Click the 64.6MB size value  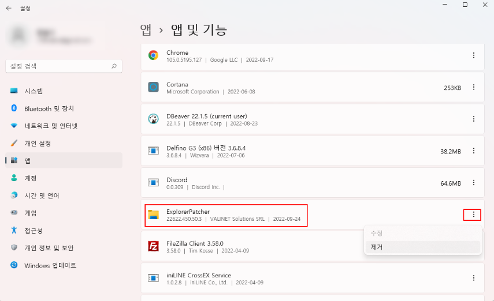click(x=451, y=183)
